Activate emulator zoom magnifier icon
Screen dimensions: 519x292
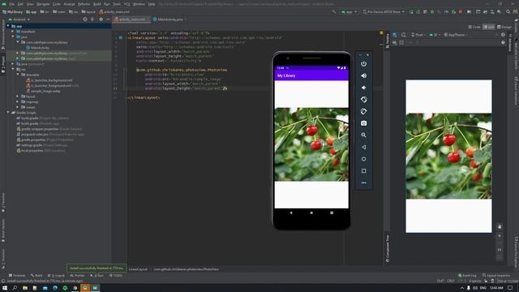(363, 135)
